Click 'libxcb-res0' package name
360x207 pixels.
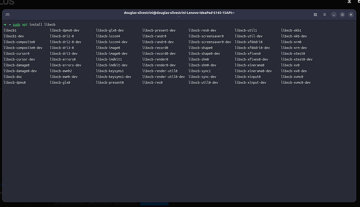coord(152,83)
